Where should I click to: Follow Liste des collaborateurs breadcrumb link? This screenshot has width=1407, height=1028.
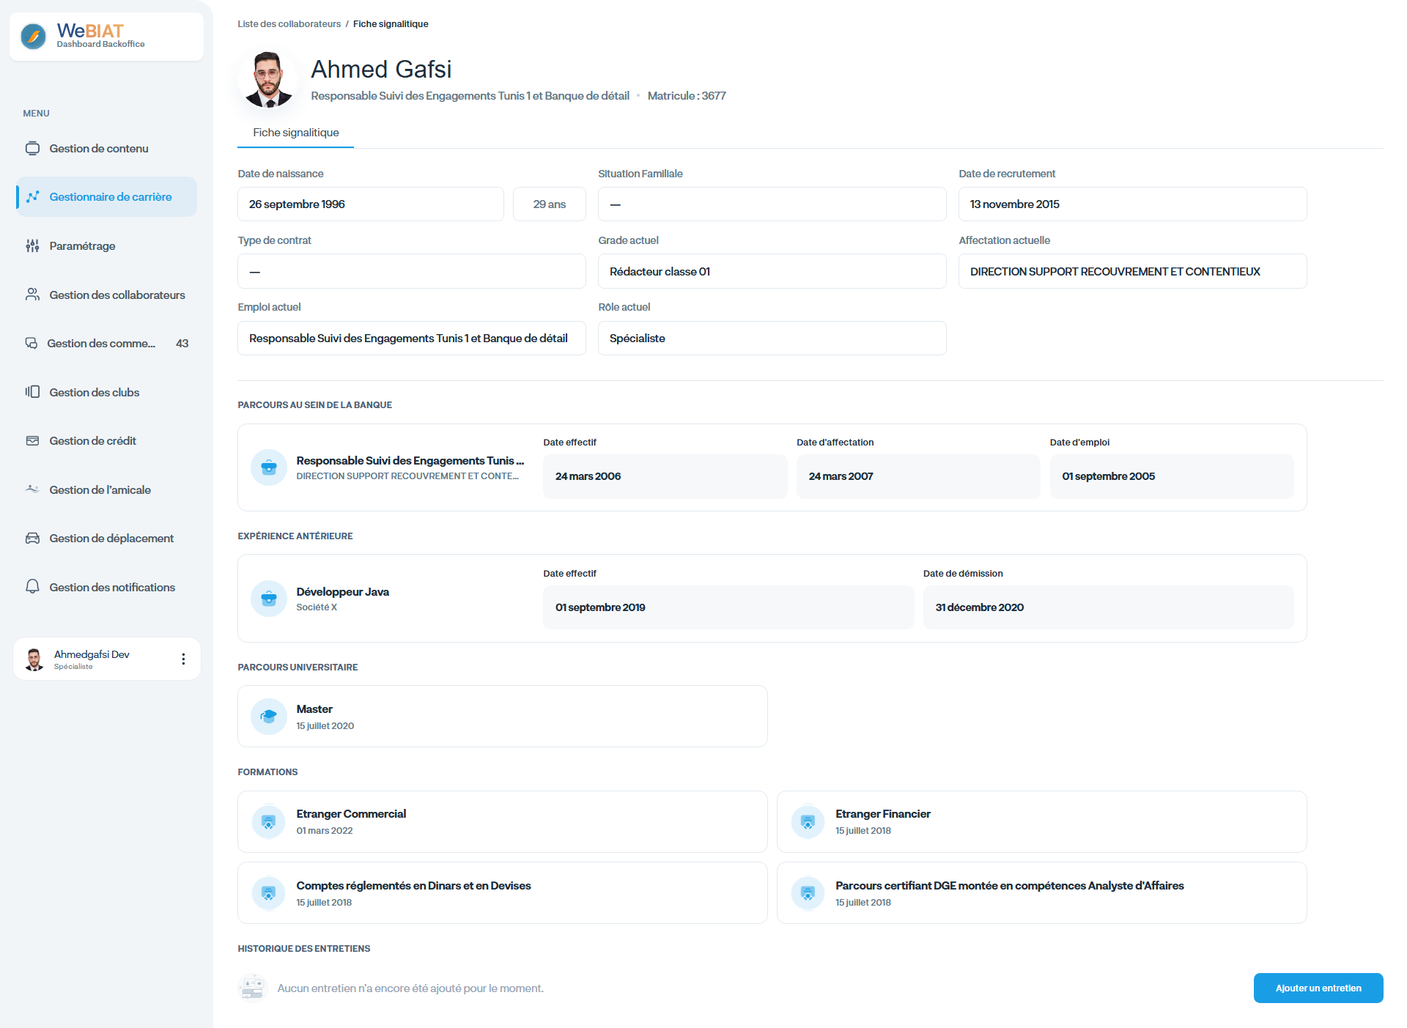pos(289,24)
